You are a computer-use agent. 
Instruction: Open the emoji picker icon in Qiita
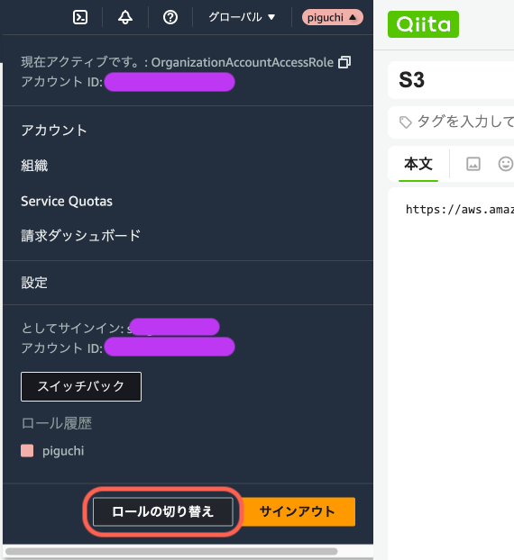(x=505, y=164)
